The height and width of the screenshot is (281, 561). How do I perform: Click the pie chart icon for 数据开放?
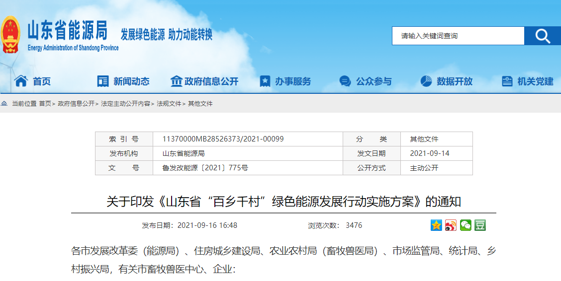426,81
